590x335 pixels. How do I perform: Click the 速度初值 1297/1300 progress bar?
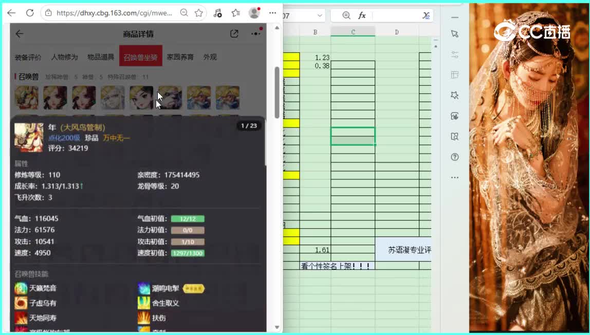(188, 253)
